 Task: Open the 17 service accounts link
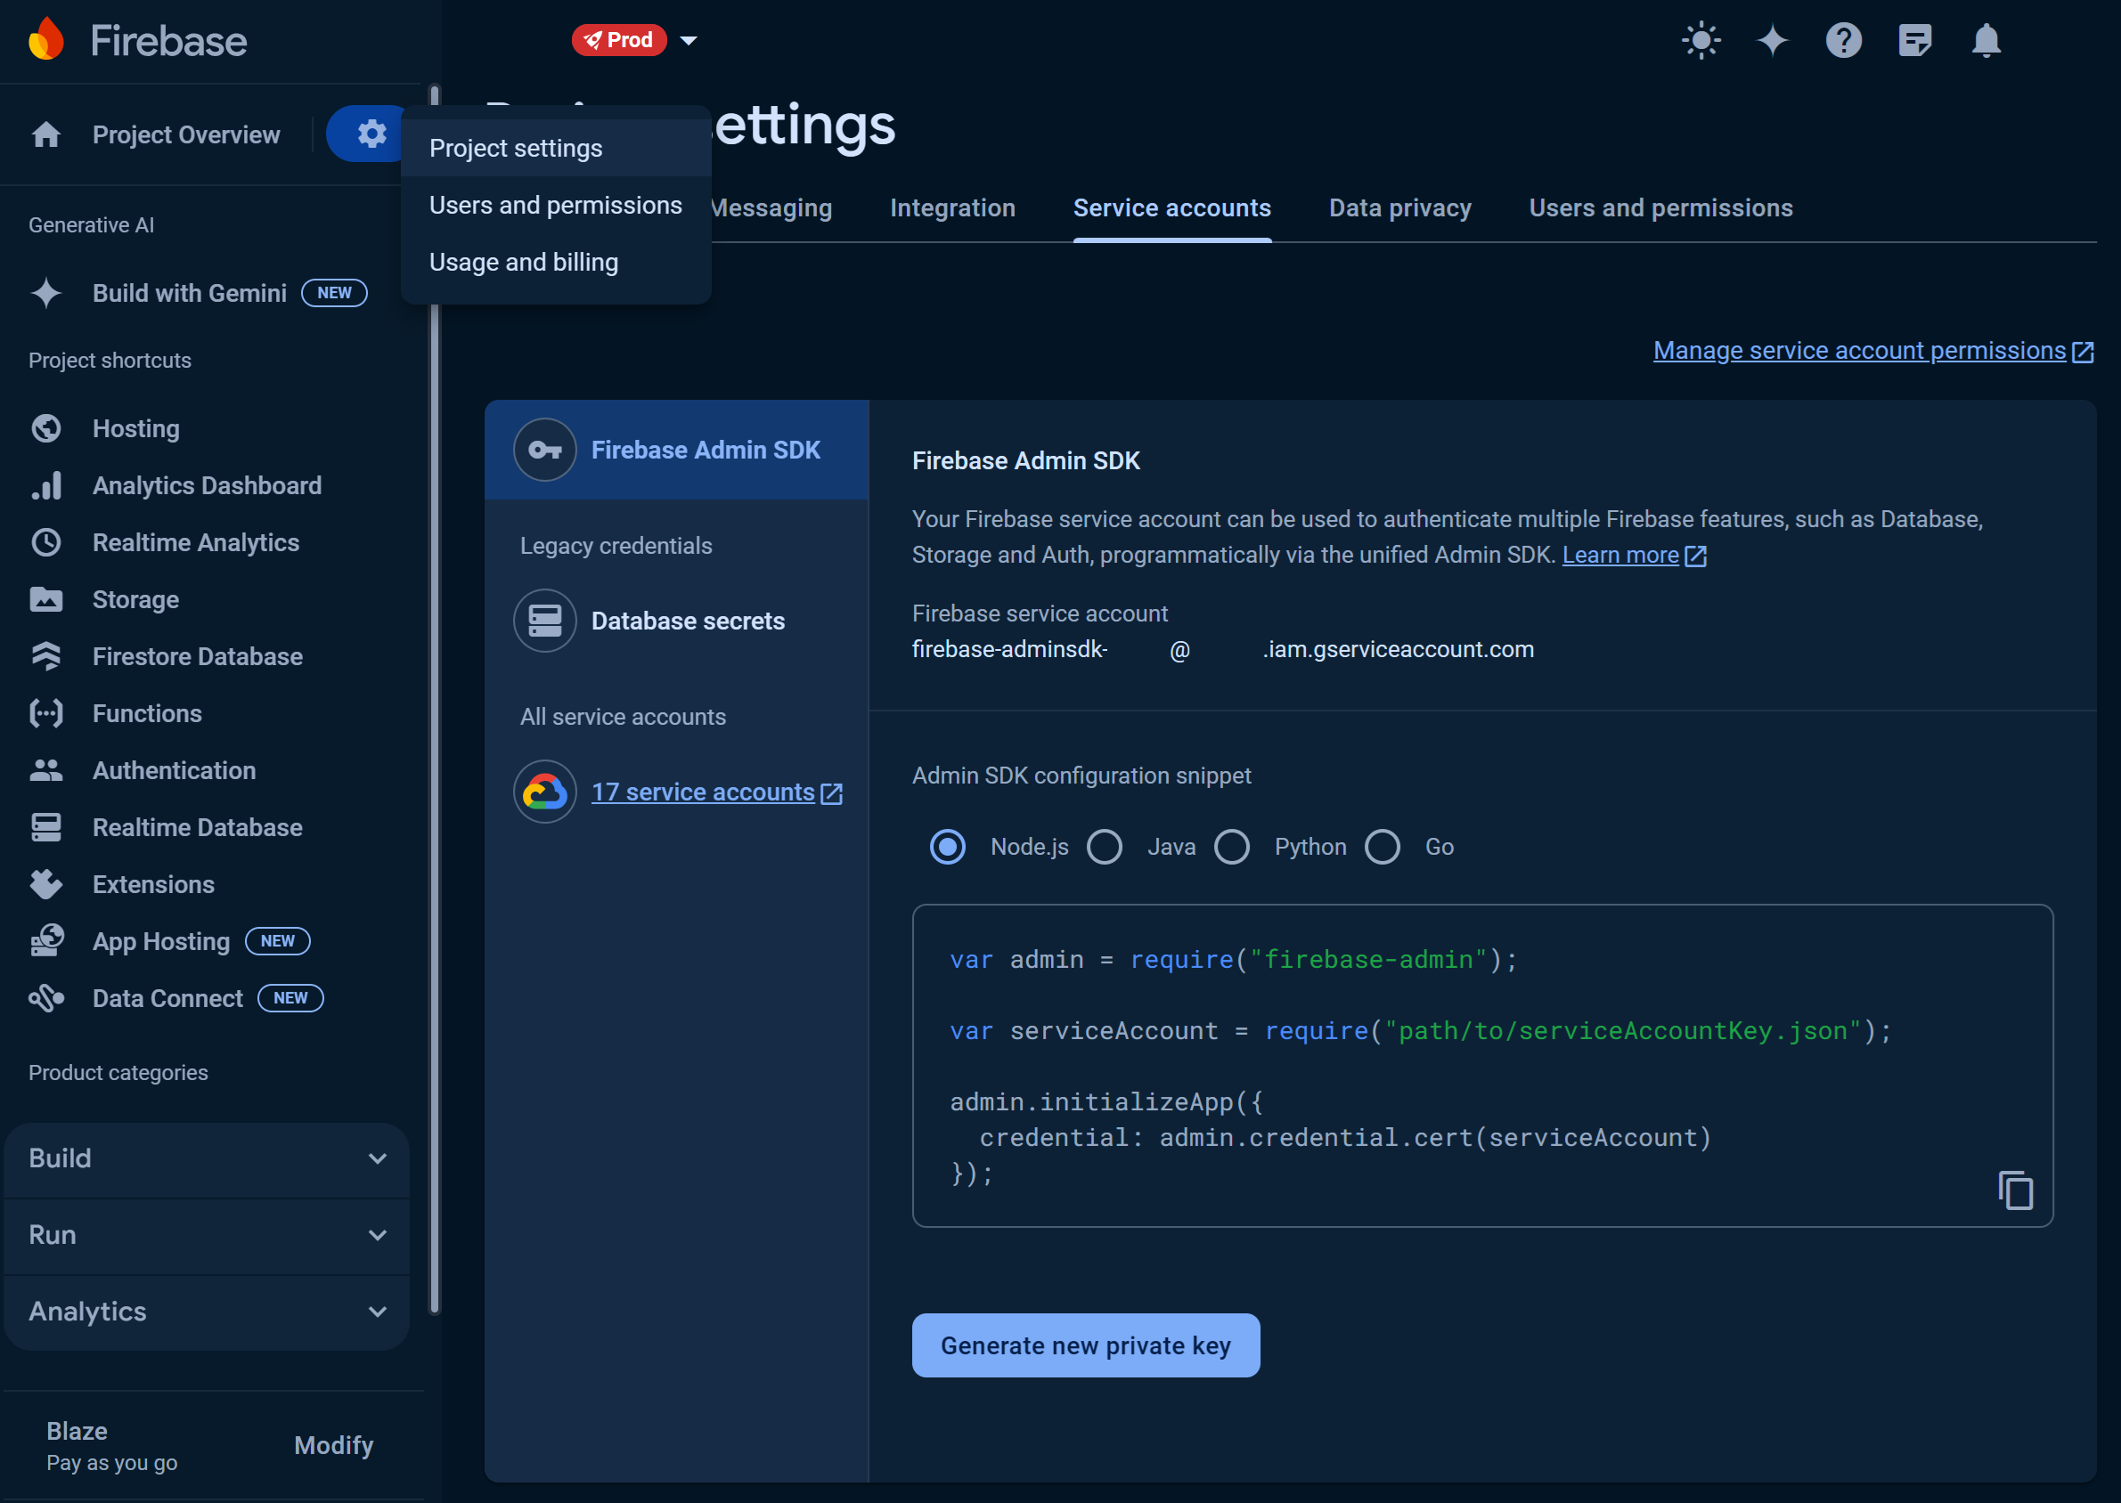(x=704, y=792)
